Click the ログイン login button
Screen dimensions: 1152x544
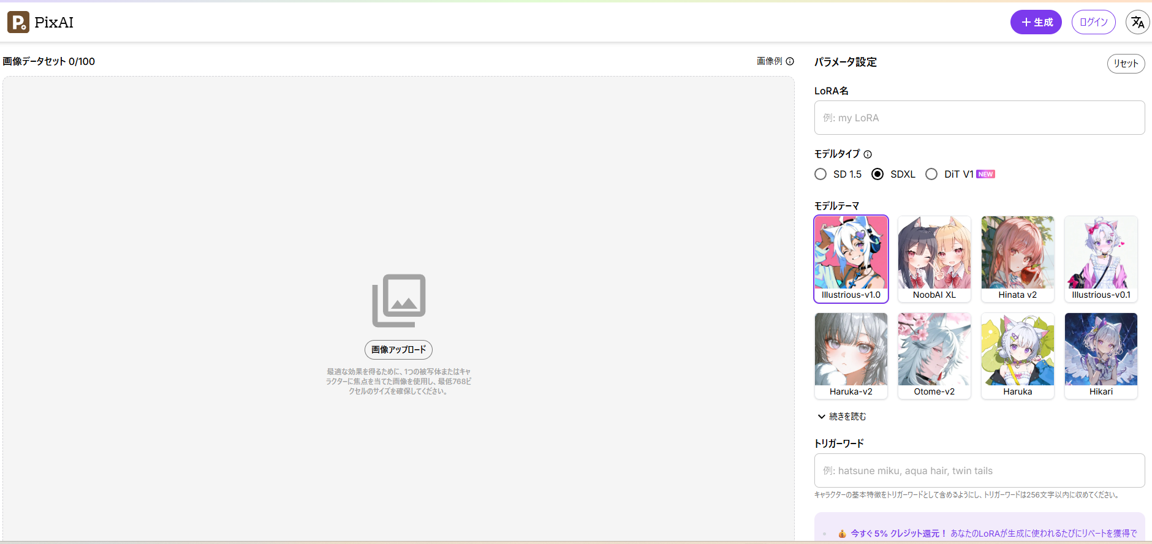(x=1093, y=22)
